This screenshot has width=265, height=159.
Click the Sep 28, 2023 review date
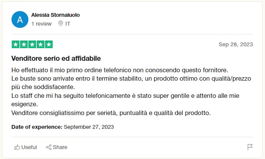tap(236, 44)
